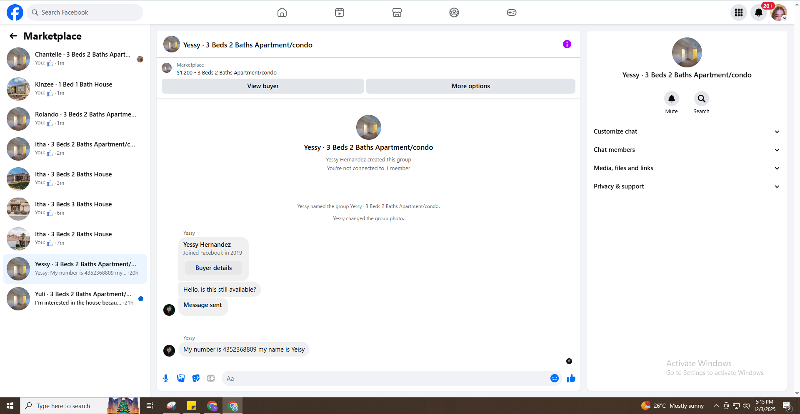800x414 pixels.
Task: Click group photo in right info panel
Action: [687, 52]
